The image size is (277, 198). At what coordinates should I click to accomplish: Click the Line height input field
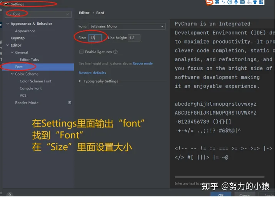134,38
